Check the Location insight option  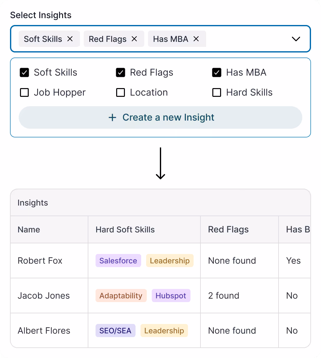121,92
